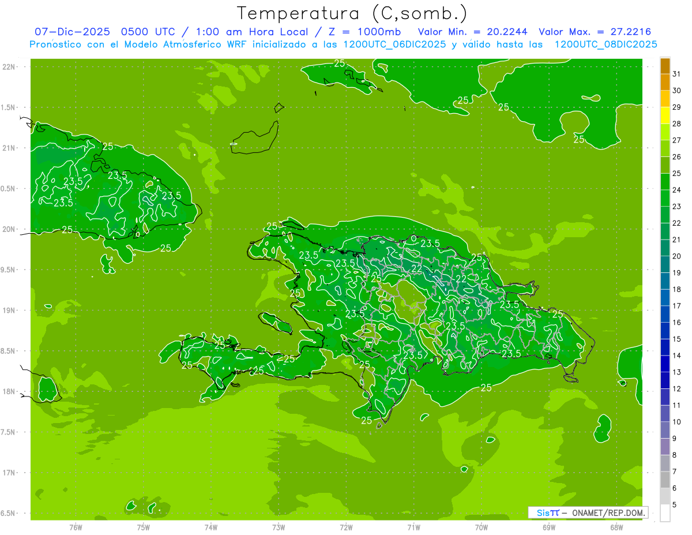Click the legend swatch between 27 and 28
Screen dimensions: 692x535
click(x=665, y=132)
